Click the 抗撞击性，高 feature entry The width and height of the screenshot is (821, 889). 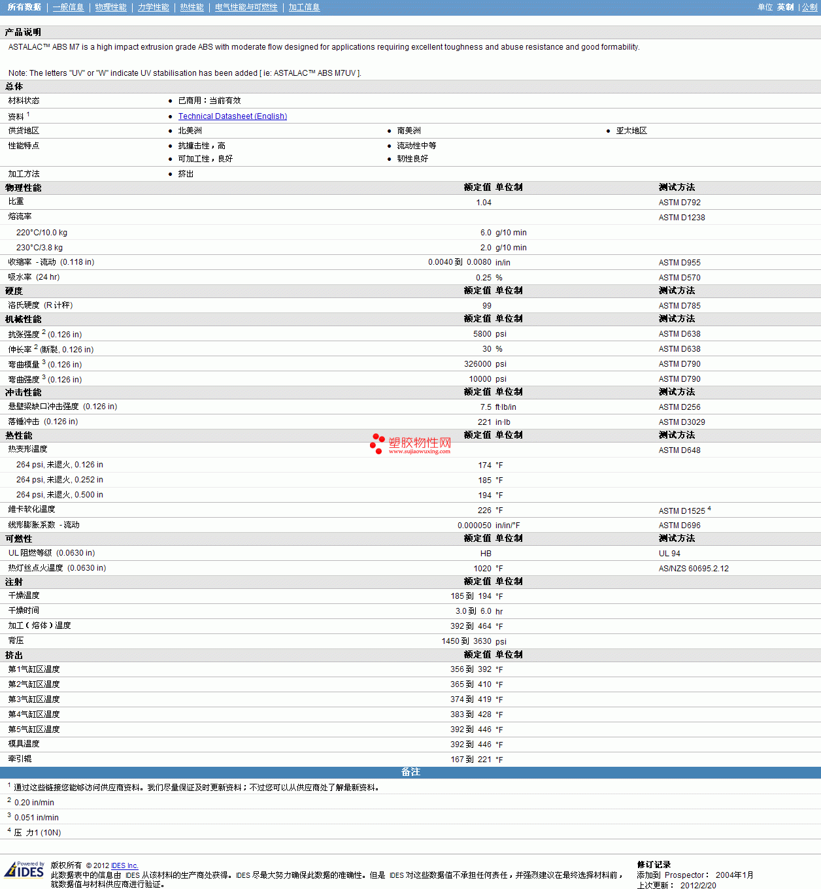(x=202, y=146)
